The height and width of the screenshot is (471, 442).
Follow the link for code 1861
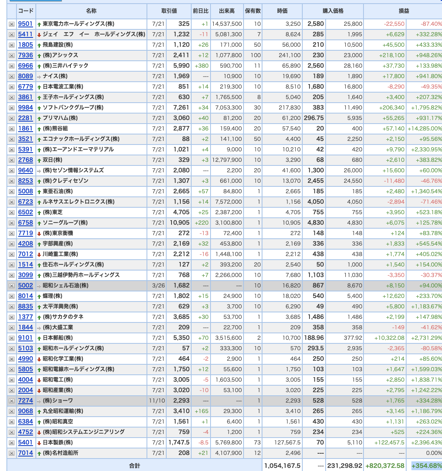click(25, 128)
